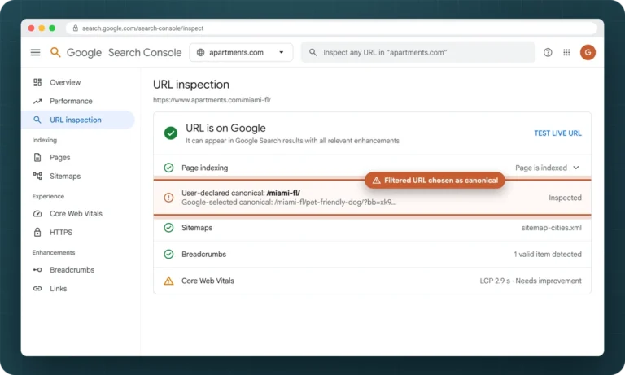Open the help question mark icon
625x375 pixels.
[x=548, y=52]
